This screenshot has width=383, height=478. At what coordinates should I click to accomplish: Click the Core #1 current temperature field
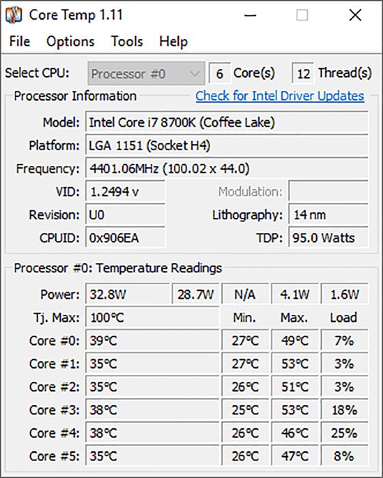click(152, 364)
